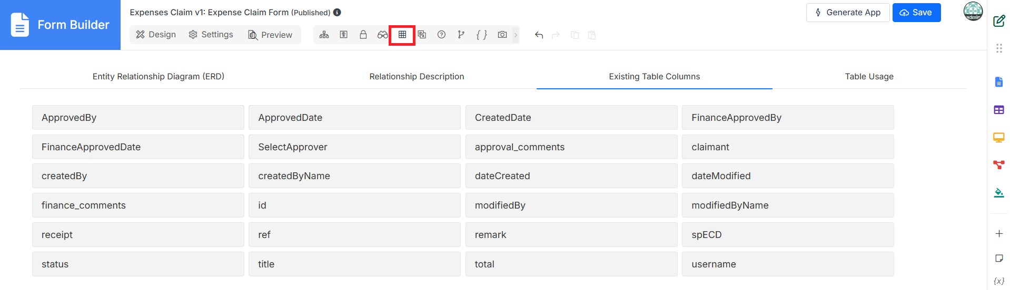The height and width of the screenshot is (290, 1010).
Task: Open the JSON definition curly braces icon
Action: pyautogui.click(x=482, y=35)
